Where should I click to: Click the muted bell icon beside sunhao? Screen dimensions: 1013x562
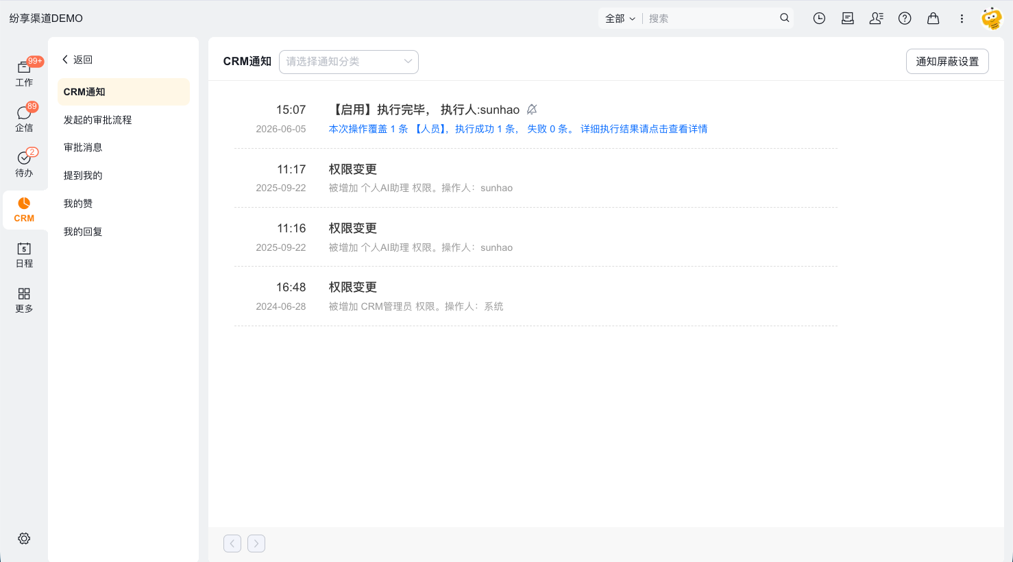coord(532,110)
